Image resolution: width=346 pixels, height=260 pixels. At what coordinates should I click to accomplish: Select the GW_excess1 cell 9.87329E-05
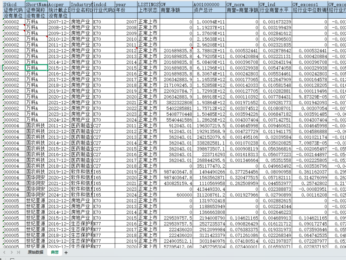click(310, 97)
